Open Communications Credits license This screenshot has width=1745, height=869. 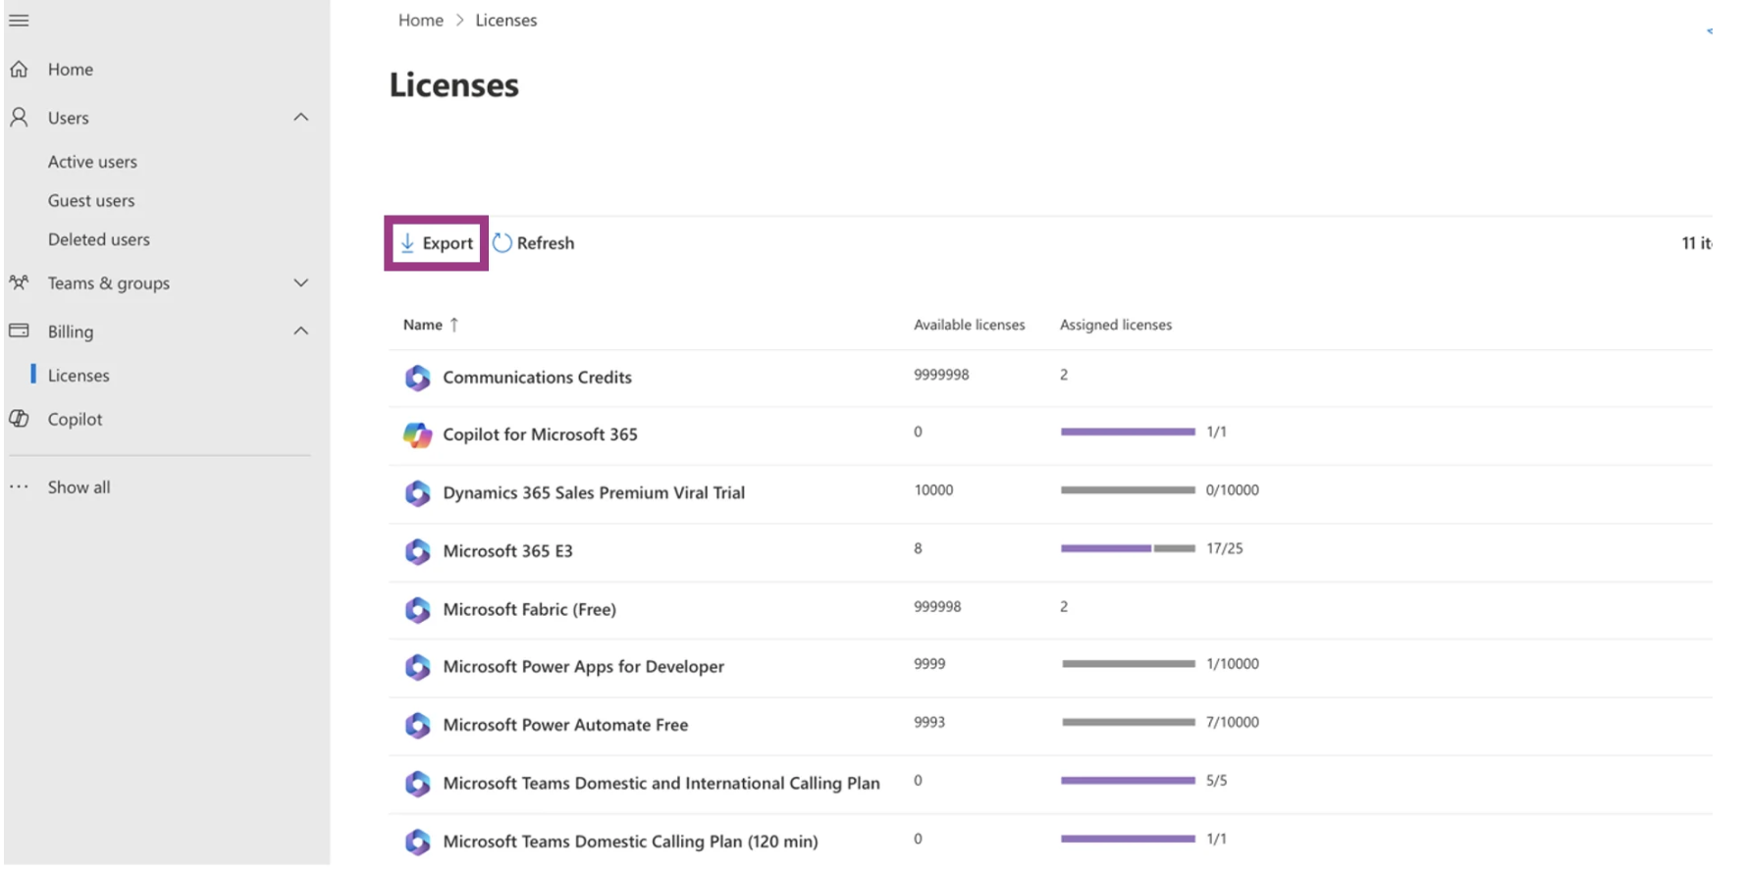537,378
